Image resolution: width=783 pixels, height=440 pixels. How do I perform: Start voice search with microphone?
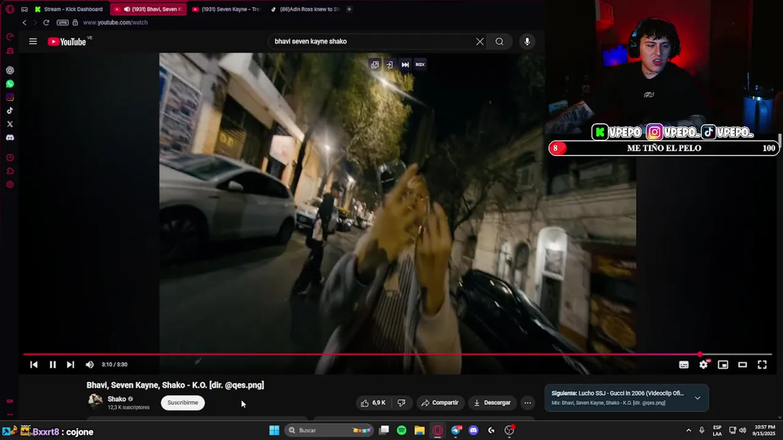tap(527, 42)
